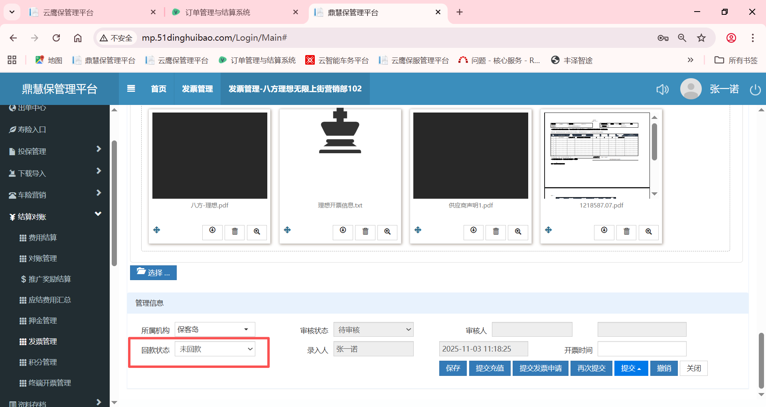This screenshot has height=407, width=766.
Task: Download the 八方-理想.pdf file
Action: coord(212,232)
